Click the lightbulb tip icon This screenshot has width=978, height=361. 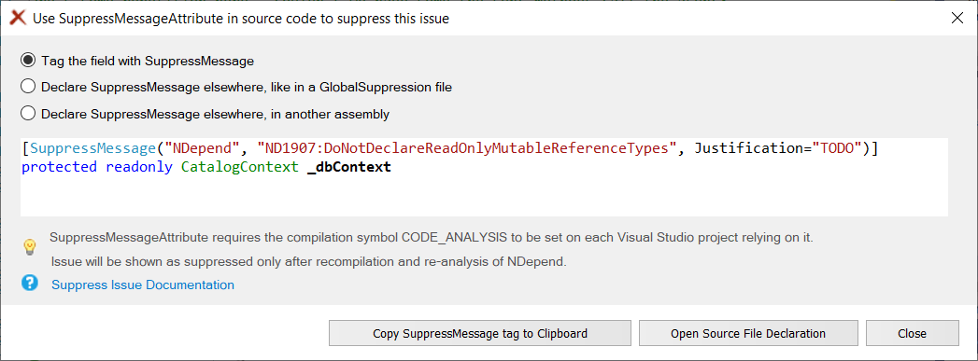click(29, 247)
